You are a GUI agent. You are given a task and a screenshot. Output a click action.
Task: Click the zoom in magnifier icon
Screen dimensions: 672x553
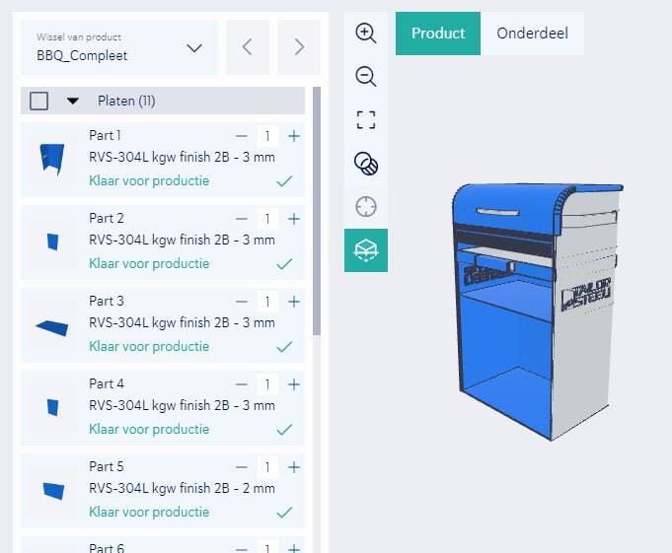pos(366,34)
